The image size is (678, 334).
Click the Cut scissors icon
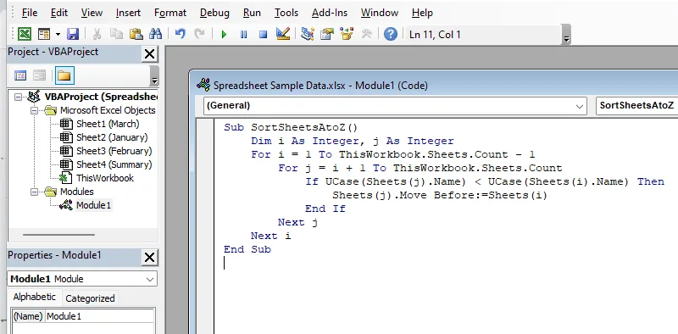pos(97,34)
